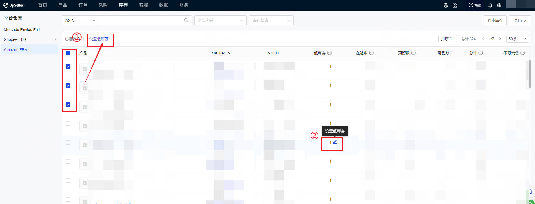Screen dimensions: 535x204
Task: Click the help icon next to 预留数
Action: [413, 53]
